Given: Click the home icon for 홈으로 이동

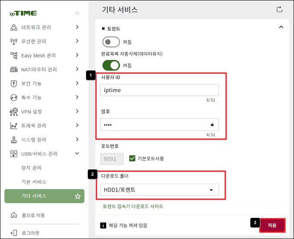Looking at the screenshot, I should pyautogui.click(x=14, y=215).
